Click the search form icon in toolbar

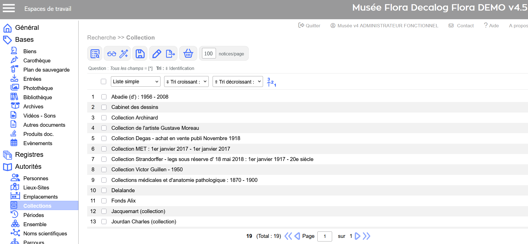(95, 53)
